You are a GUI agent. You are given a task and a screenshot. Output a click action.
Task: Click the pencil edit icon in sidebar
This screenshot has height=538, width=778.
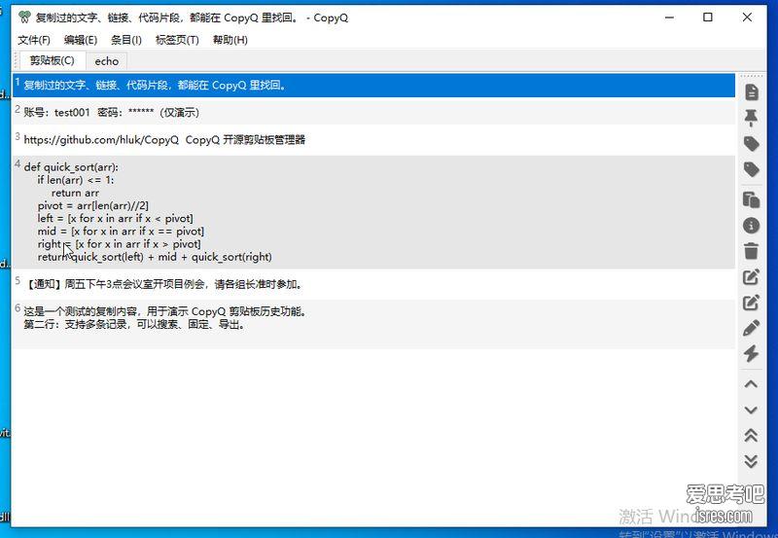[x=751, y=328]
